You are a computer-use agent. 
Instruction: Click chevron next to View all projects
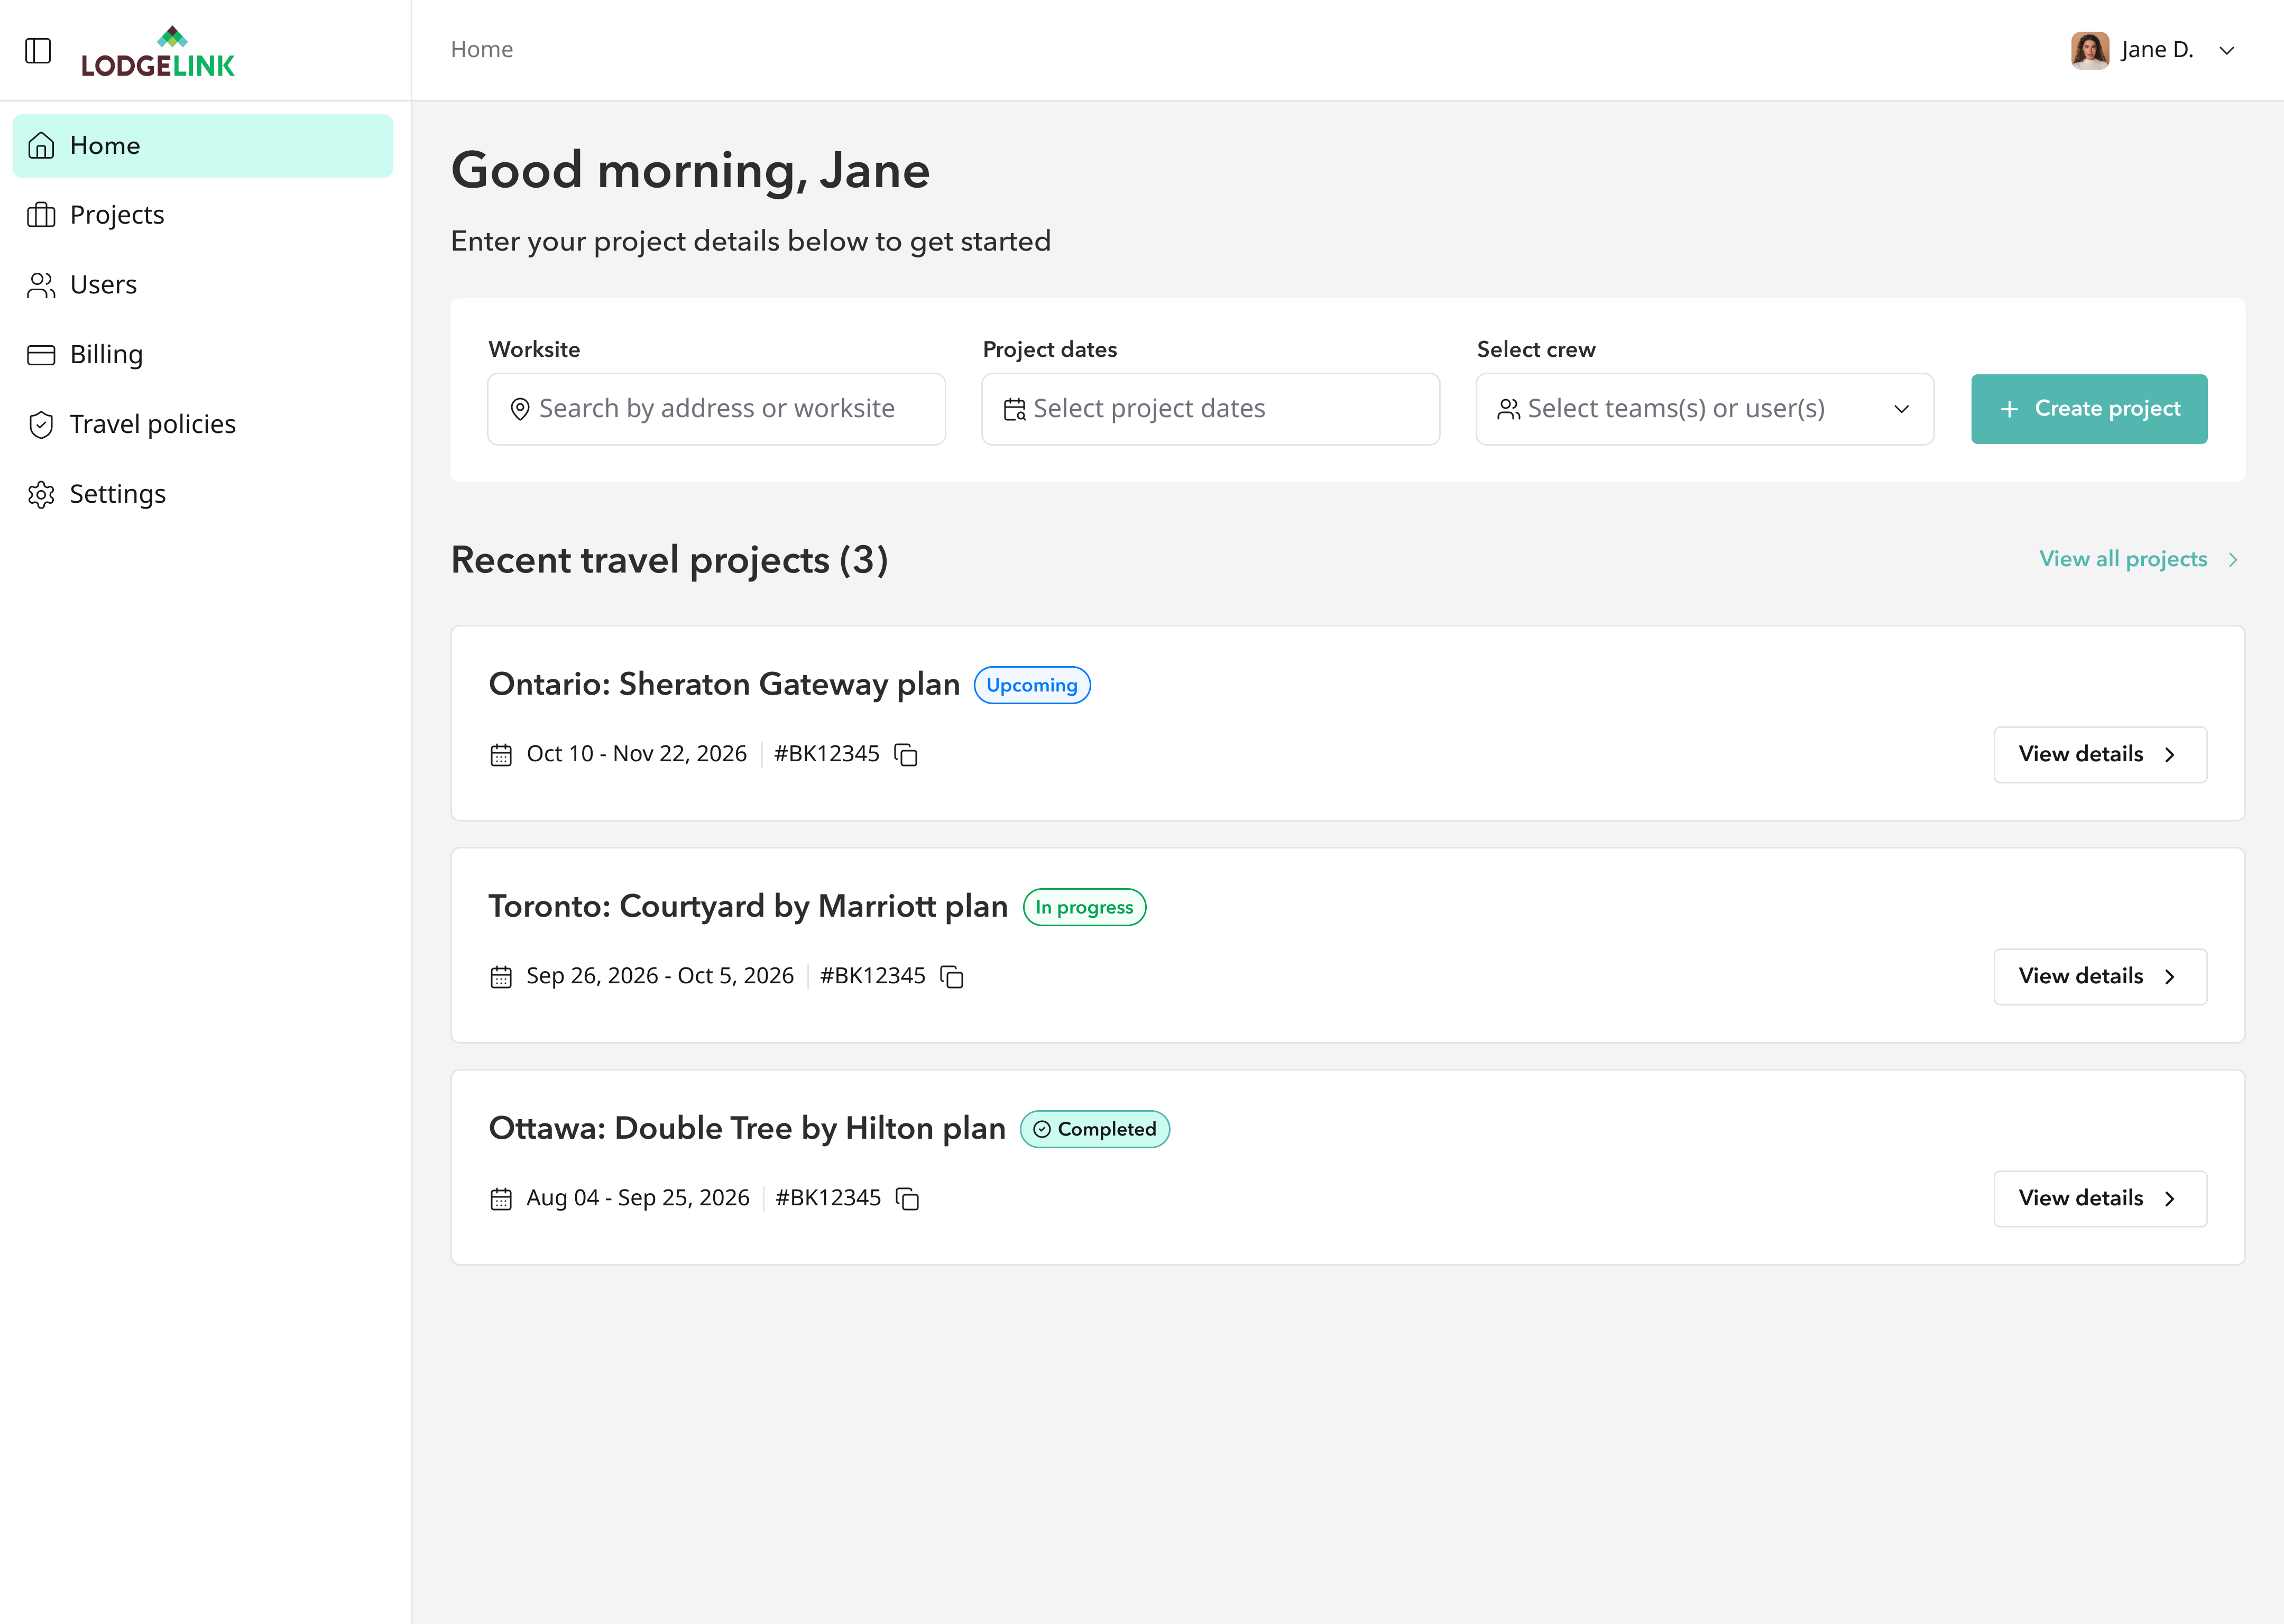pos(2233,560)
